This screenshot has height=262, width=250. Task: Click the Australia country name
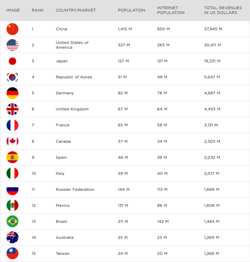click(x=65, y=237)
